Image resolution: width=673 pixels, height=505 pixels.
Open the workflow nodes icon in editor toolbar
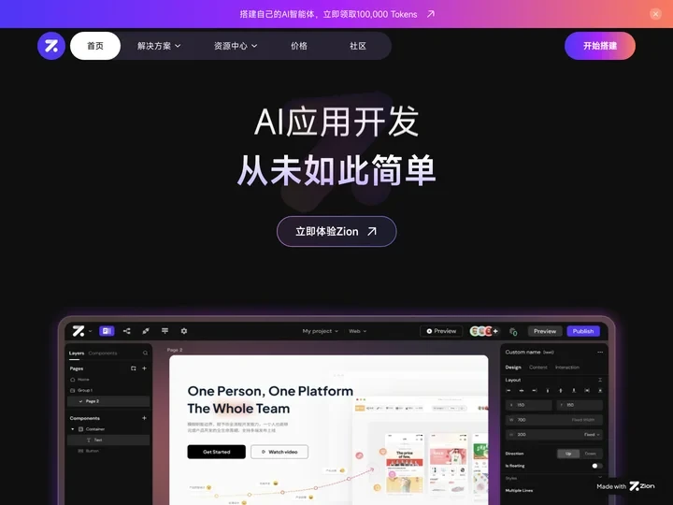[x=126, y=331]
